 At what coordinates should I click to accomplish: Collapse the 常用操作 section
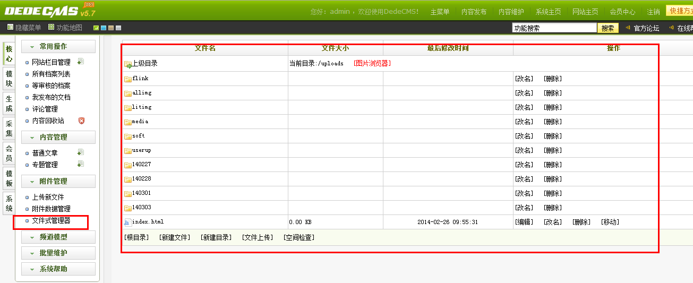pos(58,47)
